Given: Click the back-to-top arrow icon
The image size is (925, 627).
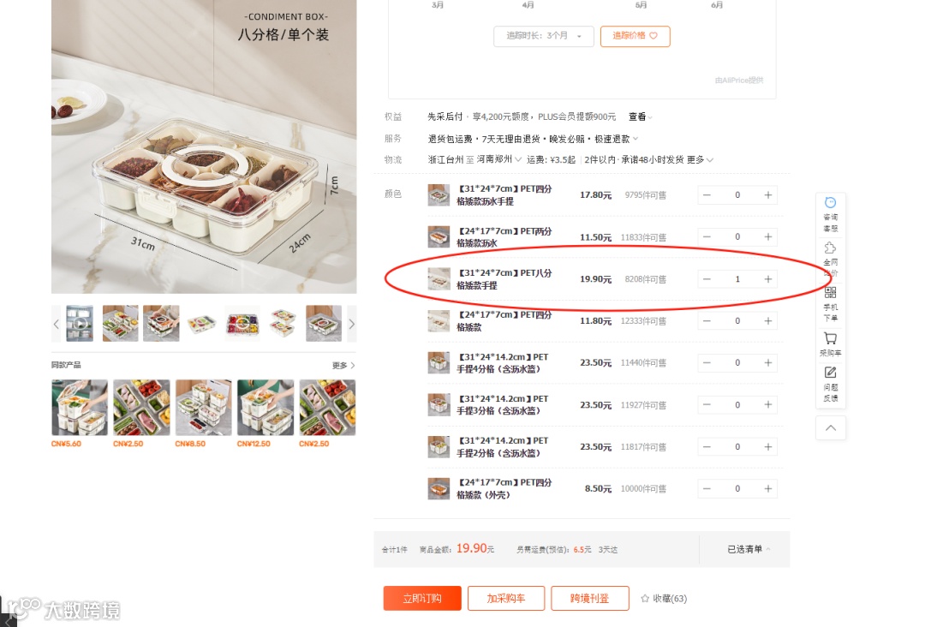Looking at the screenshot, I should pyautogui.click(x=831, y=427).
